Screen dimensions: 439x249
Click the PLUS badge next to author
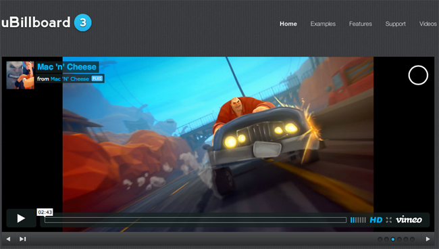click(97, 78)
